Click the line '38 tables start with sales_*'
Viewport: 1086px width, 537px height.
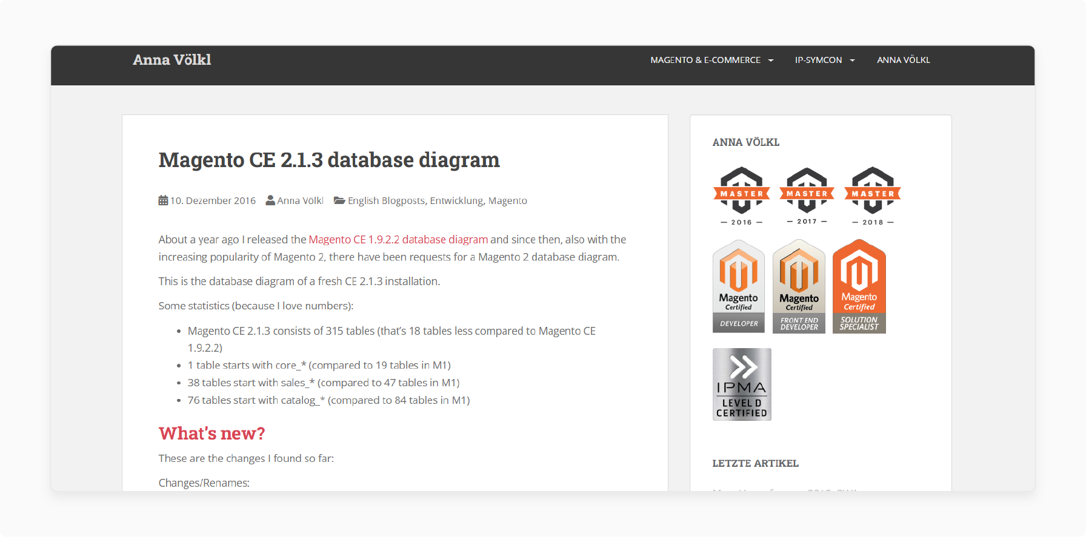coord(324,383)
